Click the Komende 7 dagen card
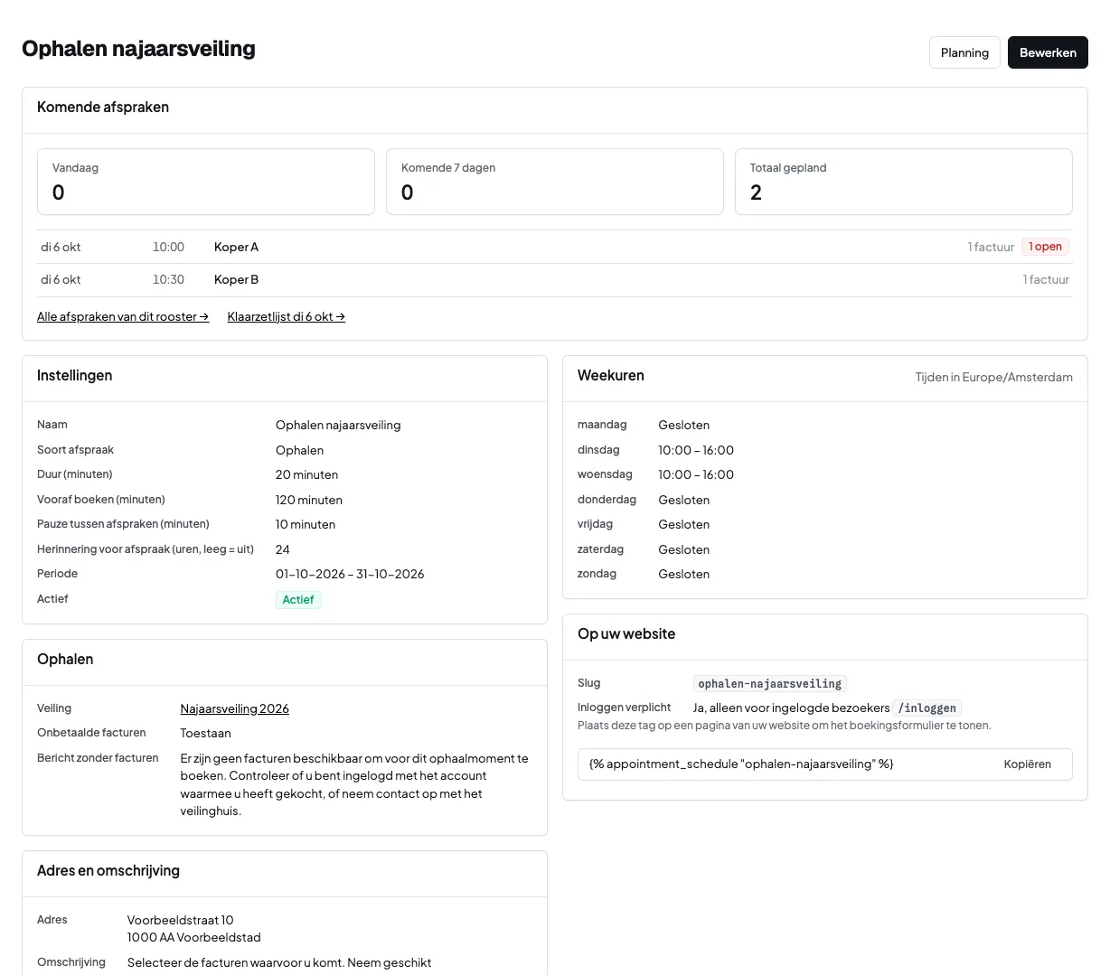The width and height of the screenshot is (1110, 975). tap(555, 182)
